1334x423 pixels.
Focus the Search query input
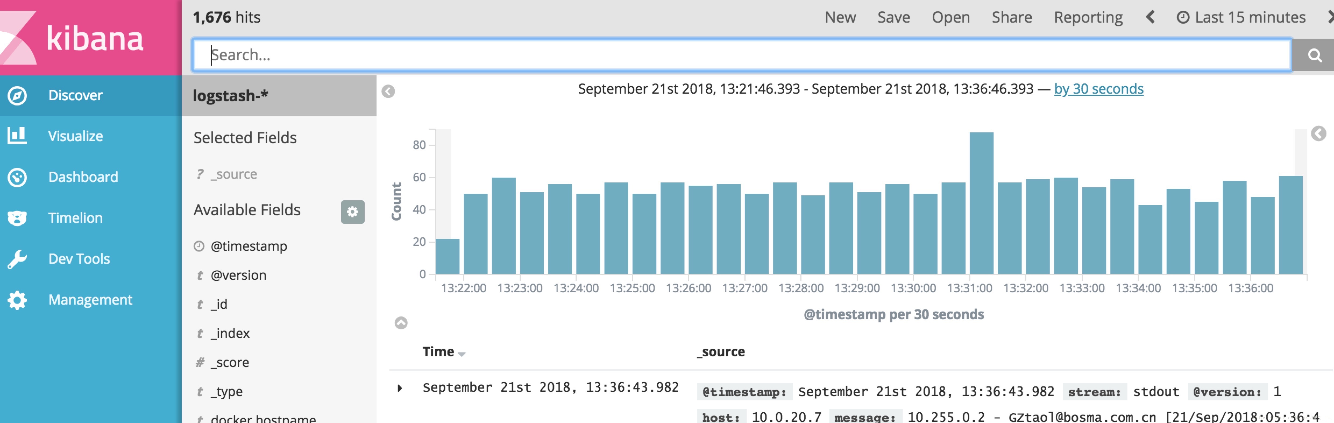tap(741, 55)
